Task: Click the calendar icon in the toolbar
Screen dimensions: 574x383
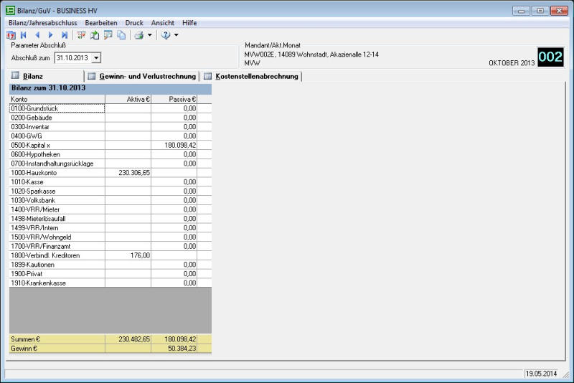Action: (x=11, y=35)
